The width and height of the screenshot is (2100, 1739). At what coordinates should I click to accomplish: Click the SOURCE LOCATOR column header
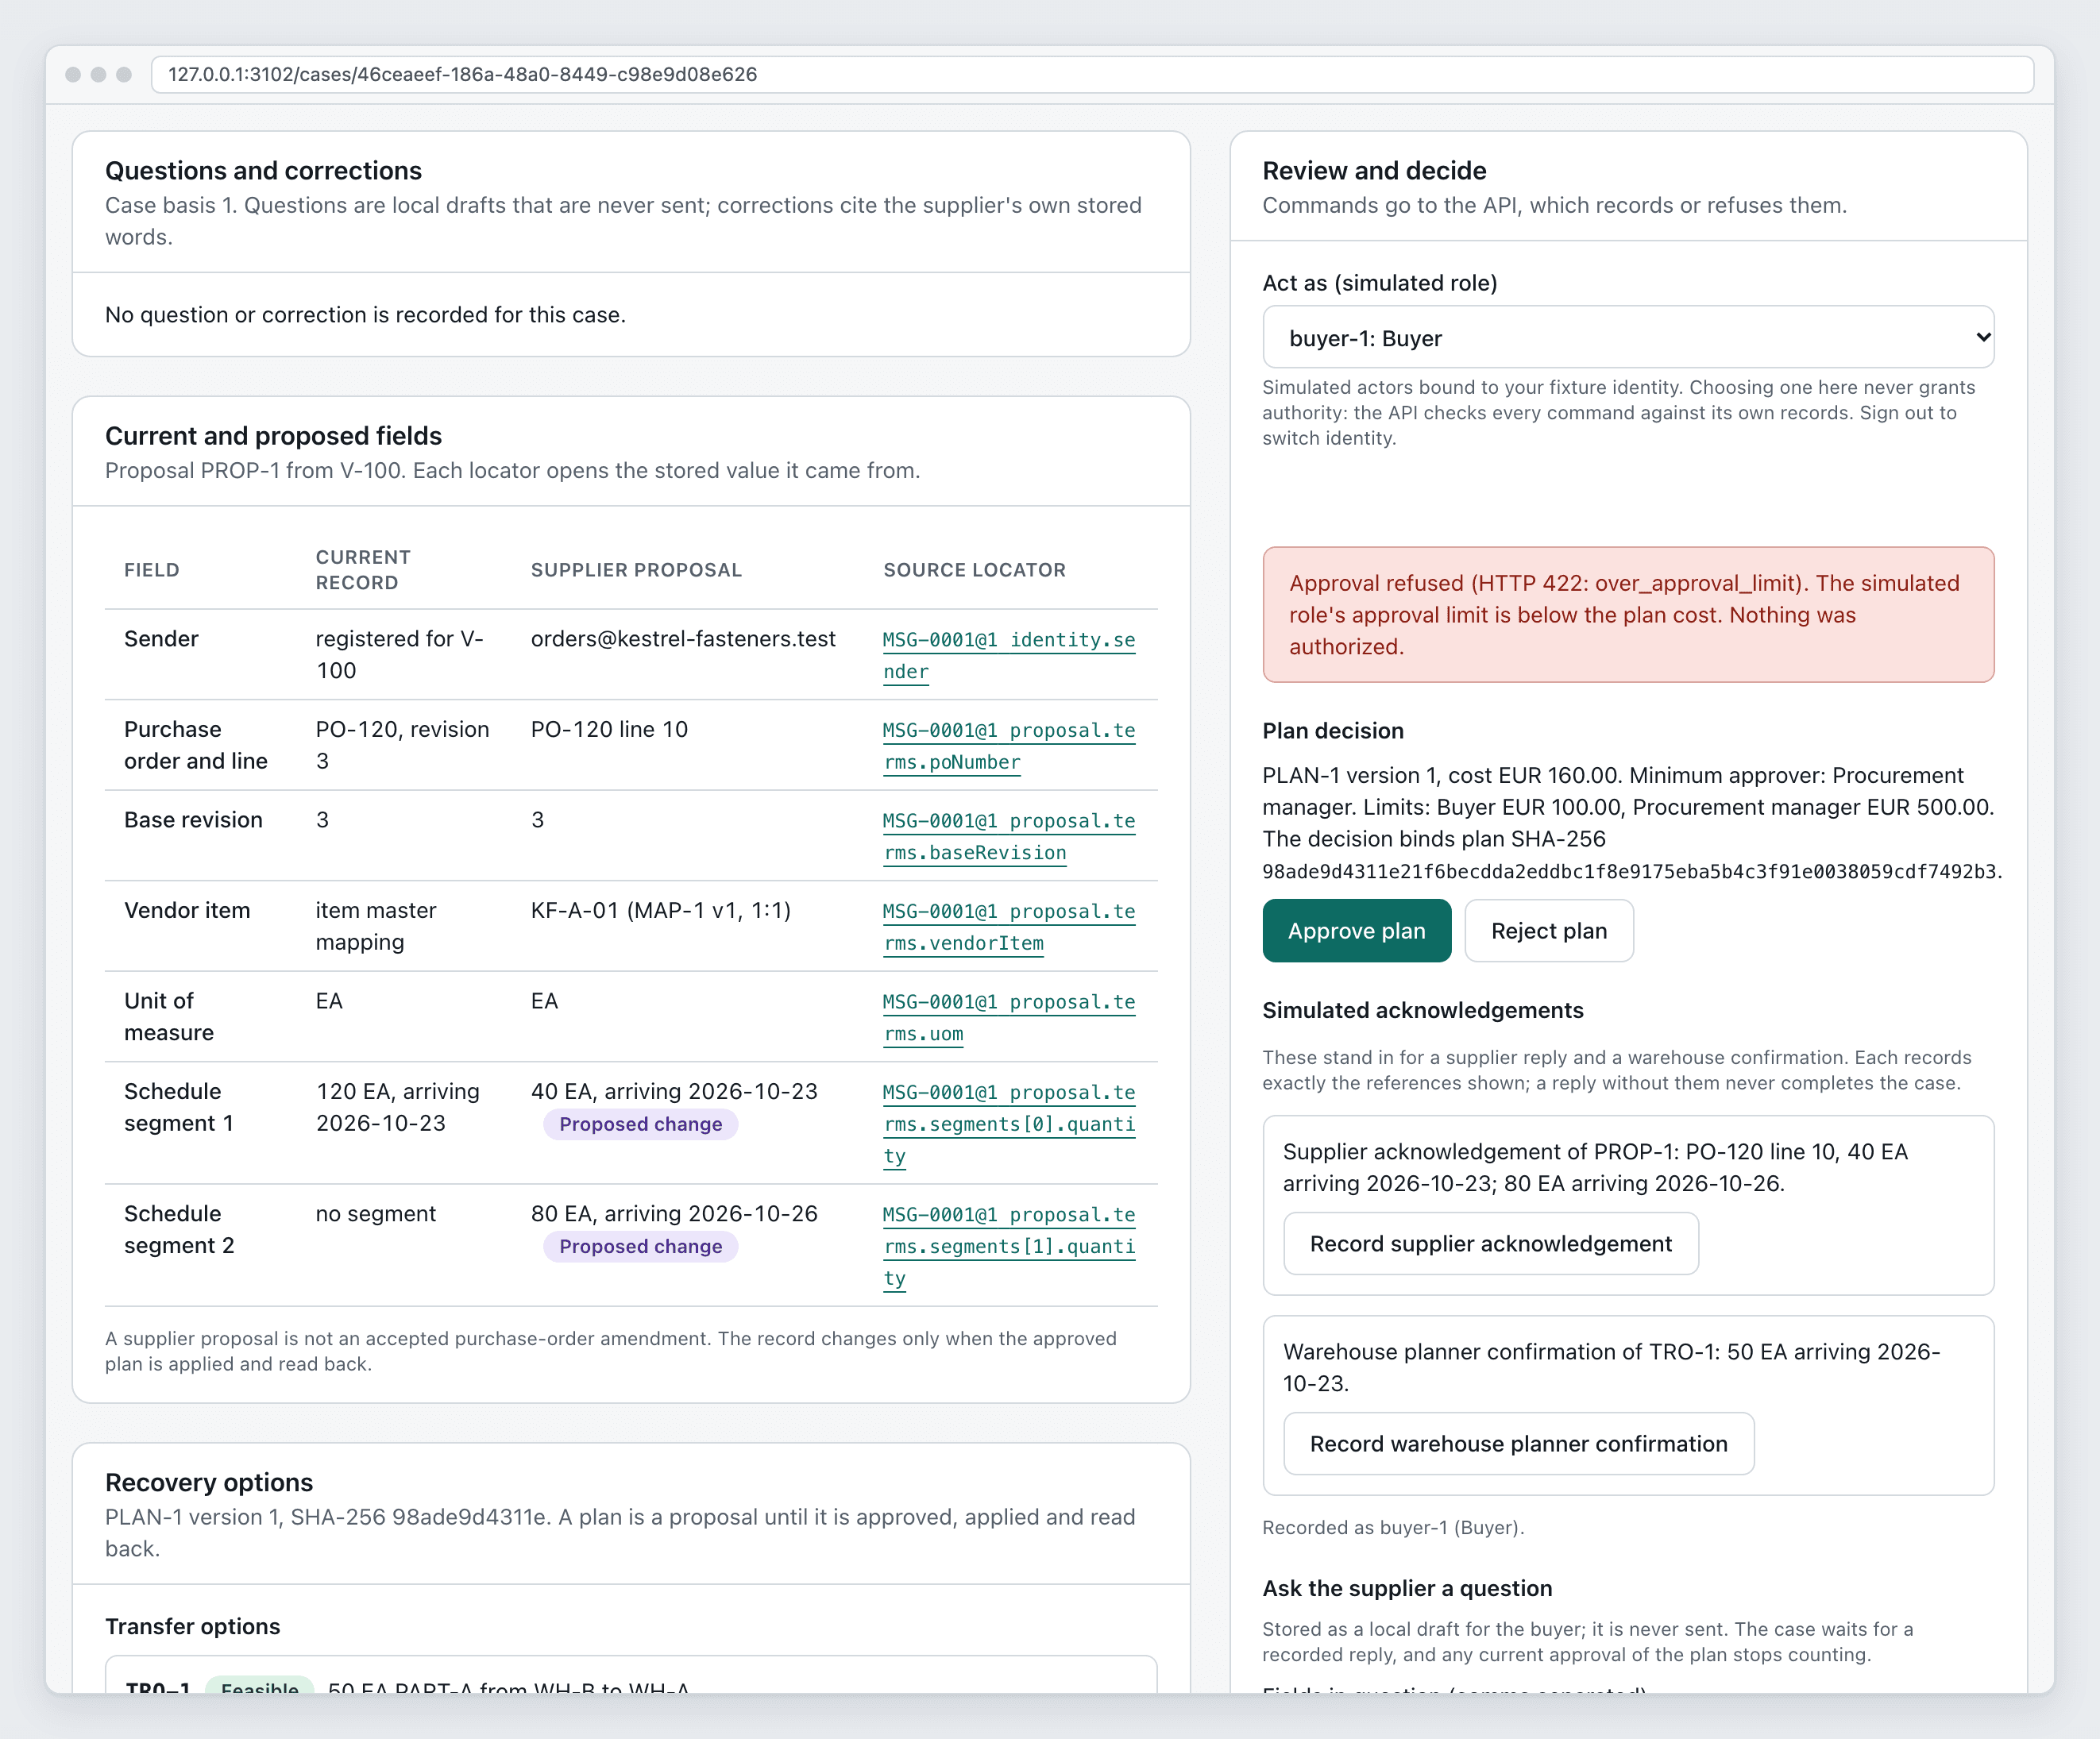[x=974, y=570]
